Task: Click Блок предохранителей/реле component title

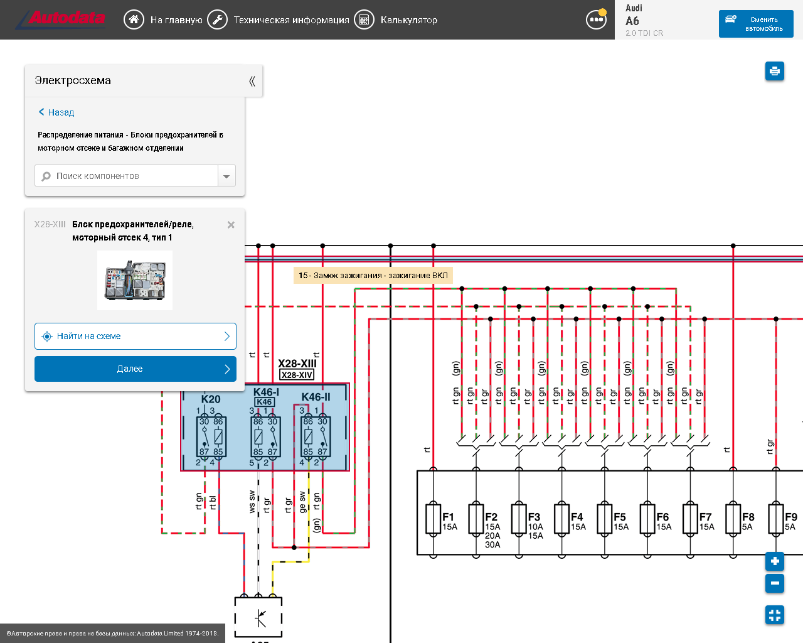Action: (133, 231)
